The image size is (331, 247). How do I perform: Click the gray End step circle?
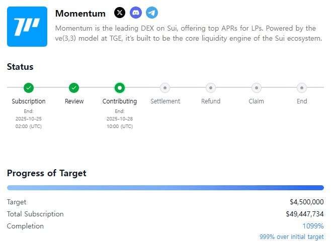(x=301, y=88)
